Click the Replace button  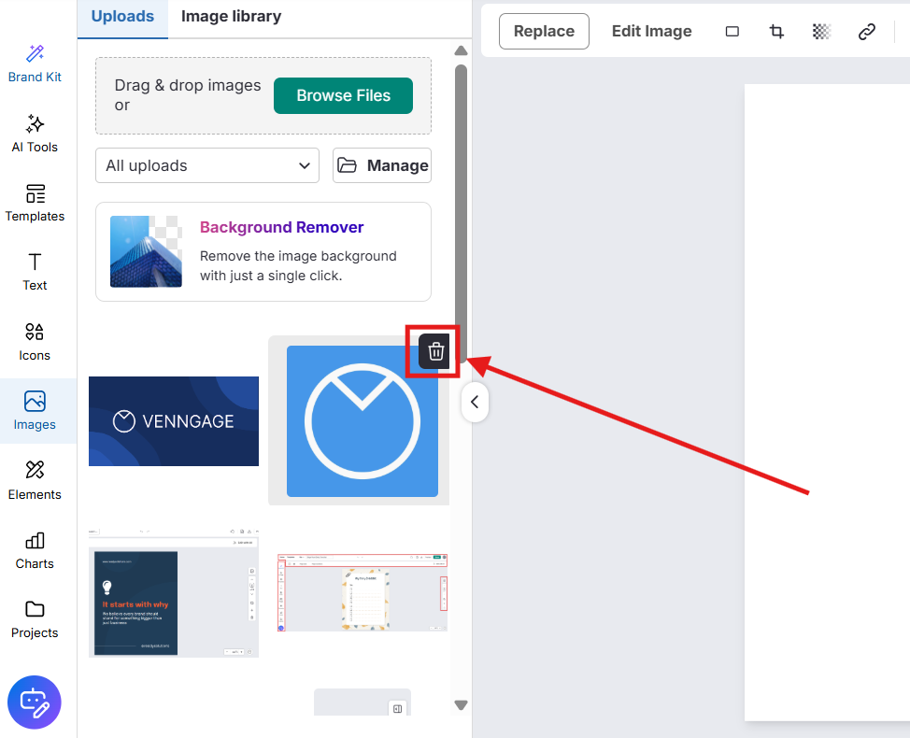[544, 32]
